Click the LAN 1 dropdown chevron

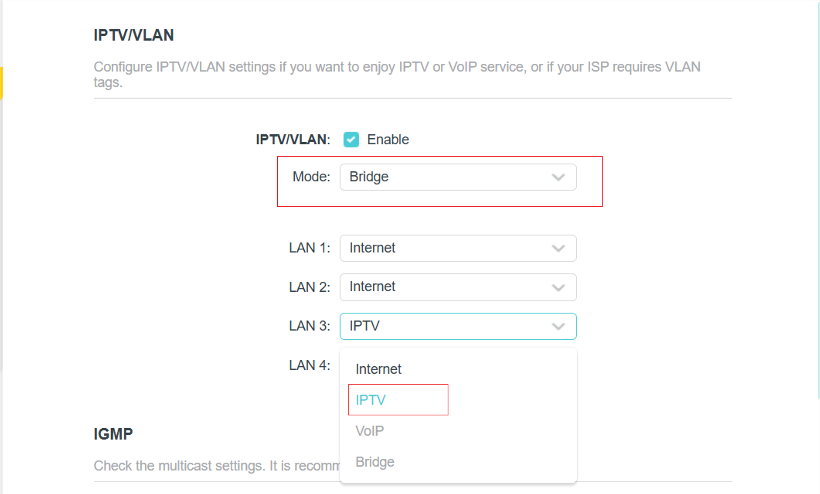point(558,248)
